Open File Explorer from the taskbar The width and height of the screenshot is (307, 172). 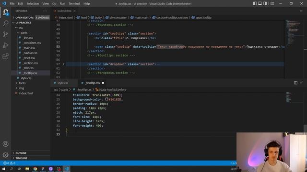27,169
